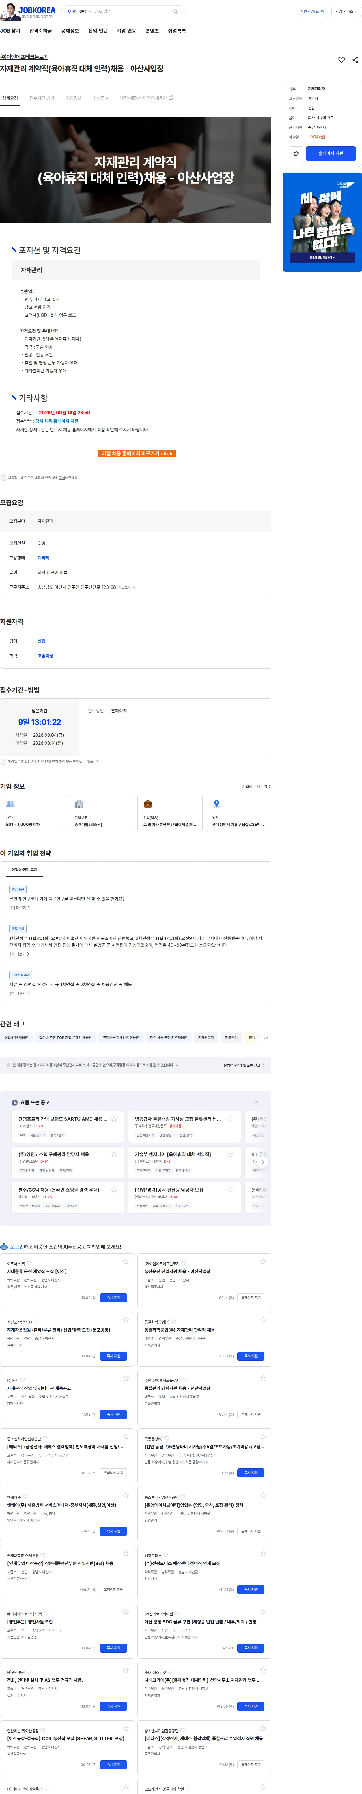The width and height of the screenshot is (362, 1794).
Task: Star the 사내물류 운전 계약직 모집 card
Action: click(x=126, y=1261)
